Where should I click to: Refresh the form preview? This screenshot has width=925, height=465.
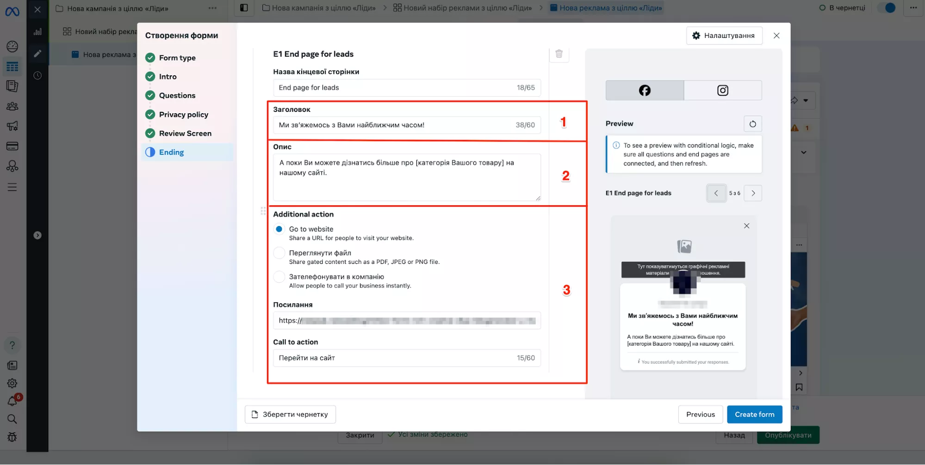point(752,124)
